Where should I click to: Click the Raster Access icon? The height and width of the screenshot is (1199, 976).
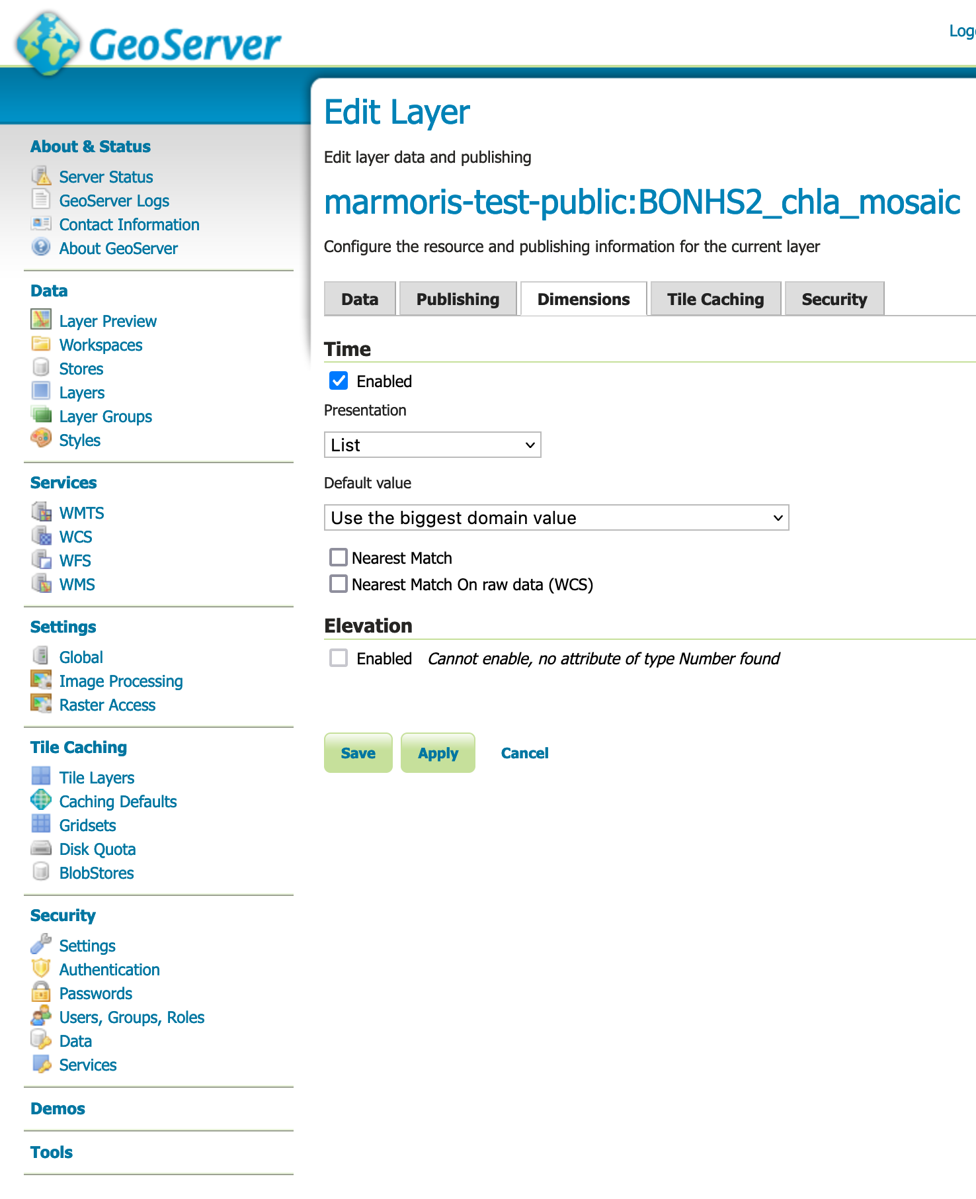point(41,704)
